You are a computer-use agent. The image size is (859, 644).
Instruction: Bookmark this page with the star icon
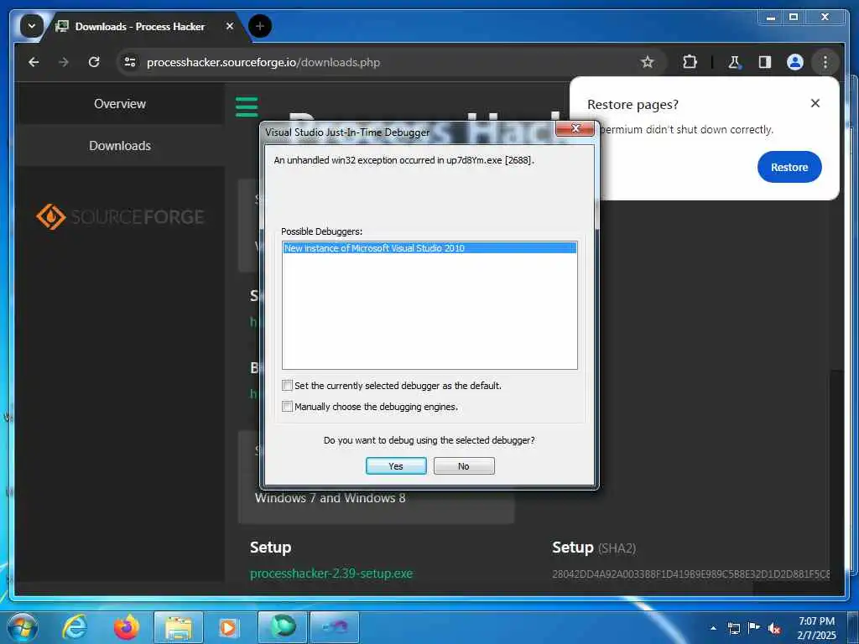click(648, 62)
